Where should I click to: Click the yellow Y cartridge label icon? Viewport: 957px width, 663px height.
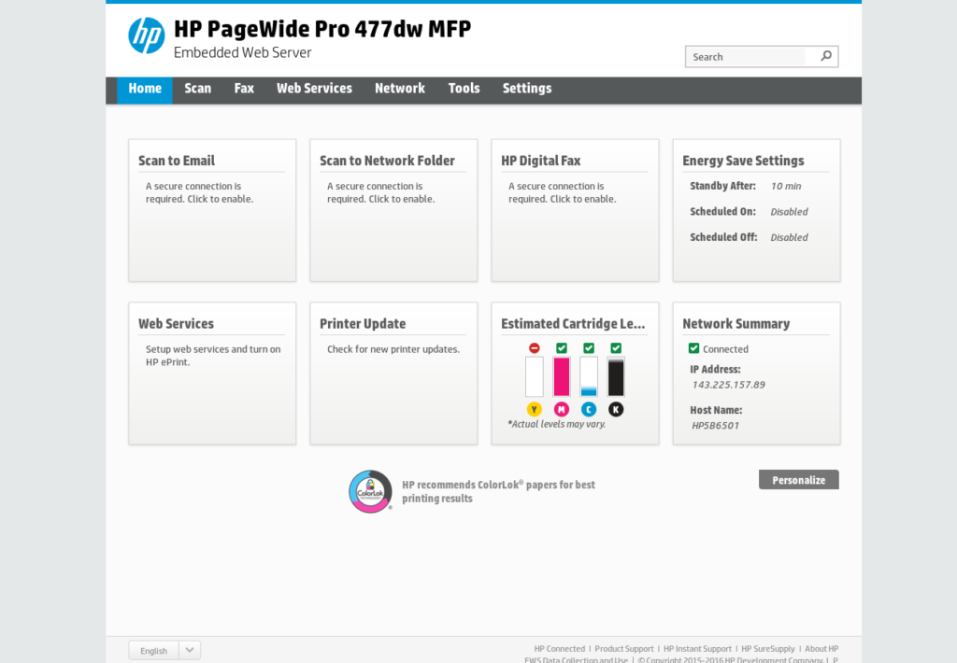(534, 409)
